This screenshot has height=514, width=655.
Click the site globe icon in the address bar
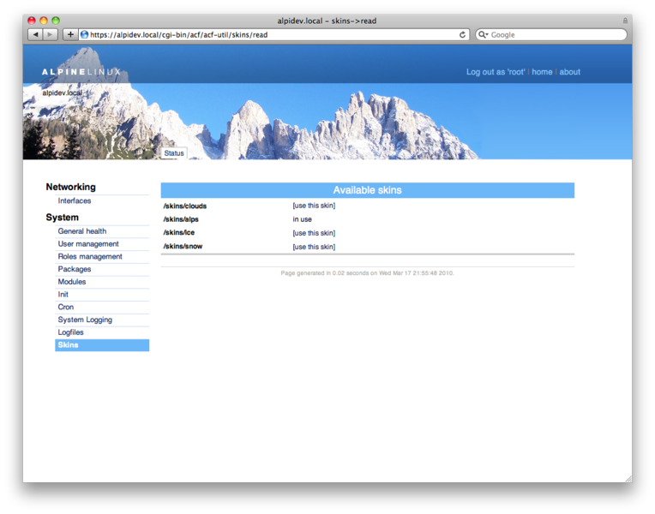[x=84, y=34]
